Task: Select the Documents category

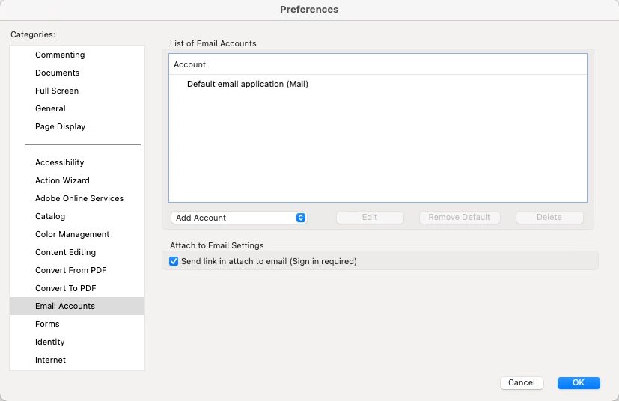Action: (x=57, y=73)
